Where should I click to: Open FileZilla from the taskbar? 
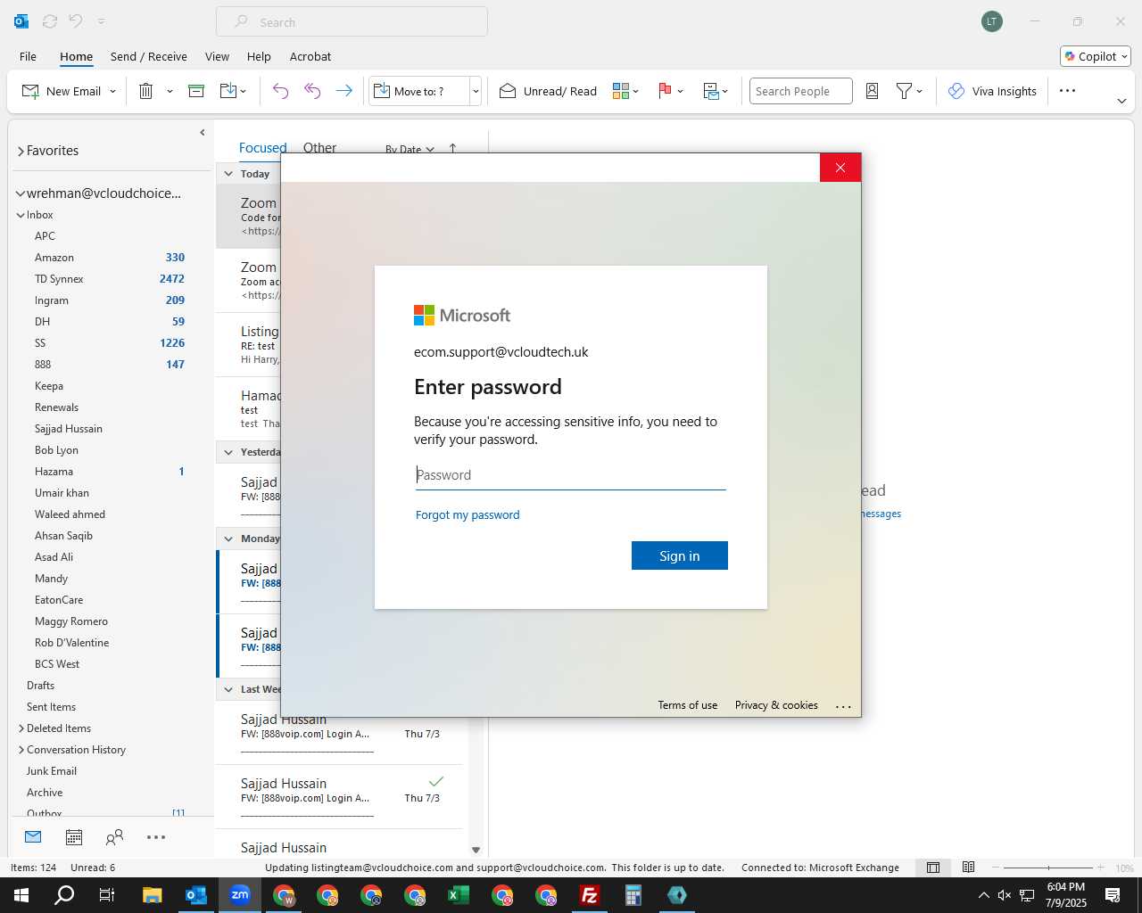pyautogui.click(x=590, y=895)
